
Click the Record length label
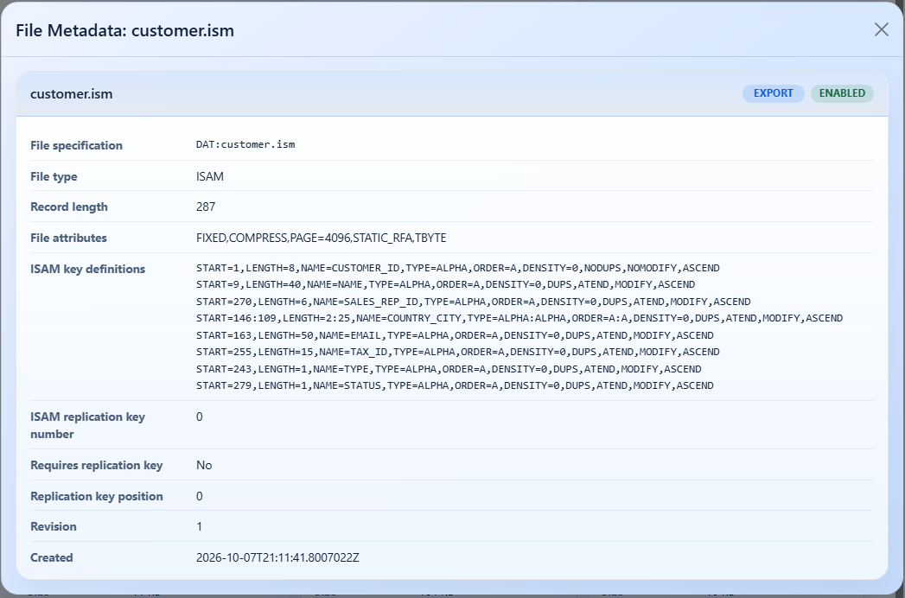[69, 207]
